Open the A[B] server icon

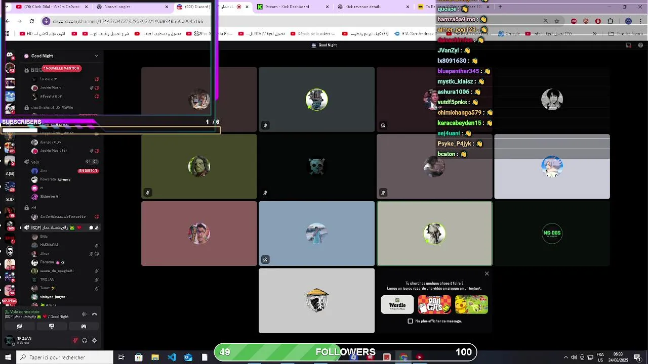[x=10, y=173]
